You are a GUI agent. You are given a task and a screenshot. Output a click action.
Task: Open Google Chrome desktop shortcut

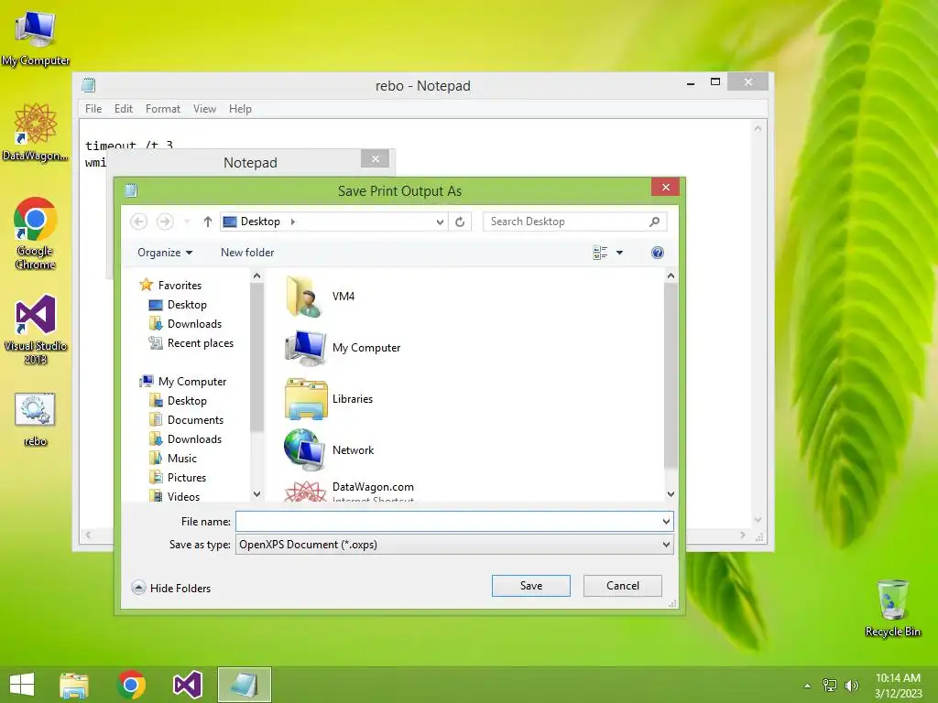(36, 233)
